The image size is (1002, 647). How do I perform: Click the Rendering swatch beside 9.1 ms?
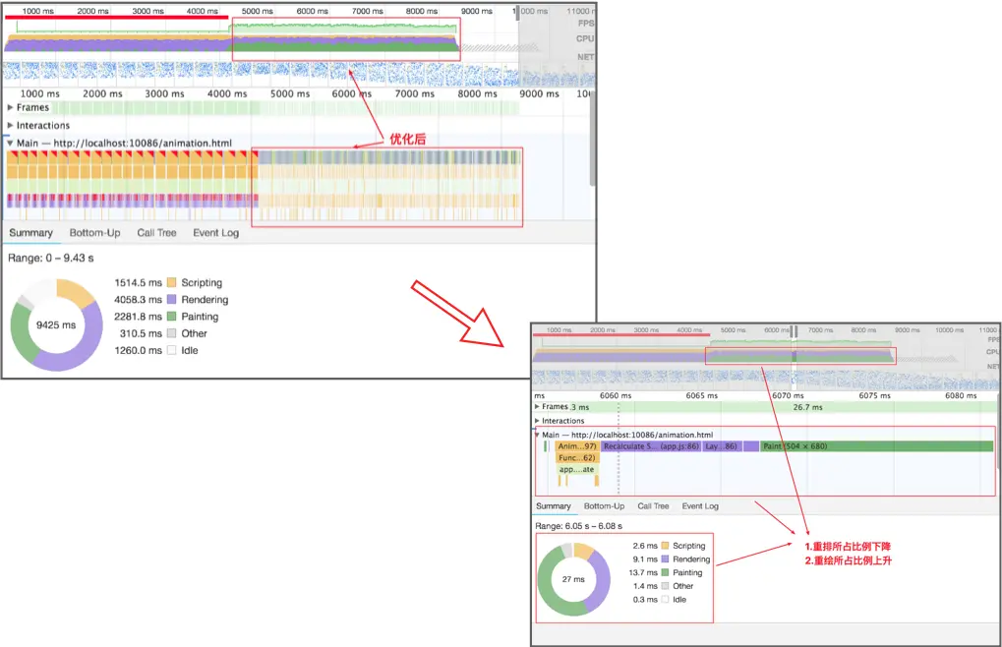coord(666,559)
